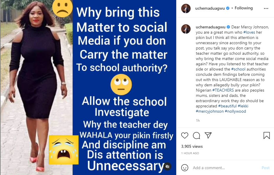Open the three-dots more options menu
The height and width of the screenshot is (175, 274).
click(x=266, y=8)
